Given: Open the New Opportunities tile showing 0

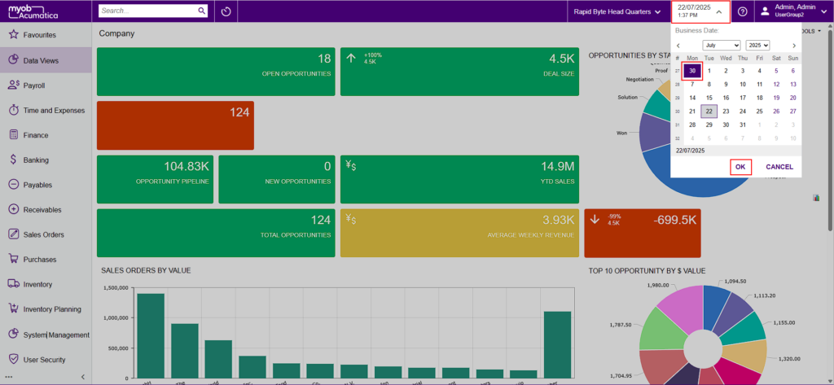Looking at the screenshot, I should (x=277, y=179).
